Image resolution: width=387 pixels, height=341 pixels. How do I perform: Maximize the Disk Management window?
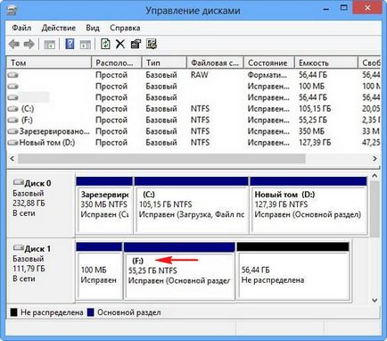click(x=344, y=8)
